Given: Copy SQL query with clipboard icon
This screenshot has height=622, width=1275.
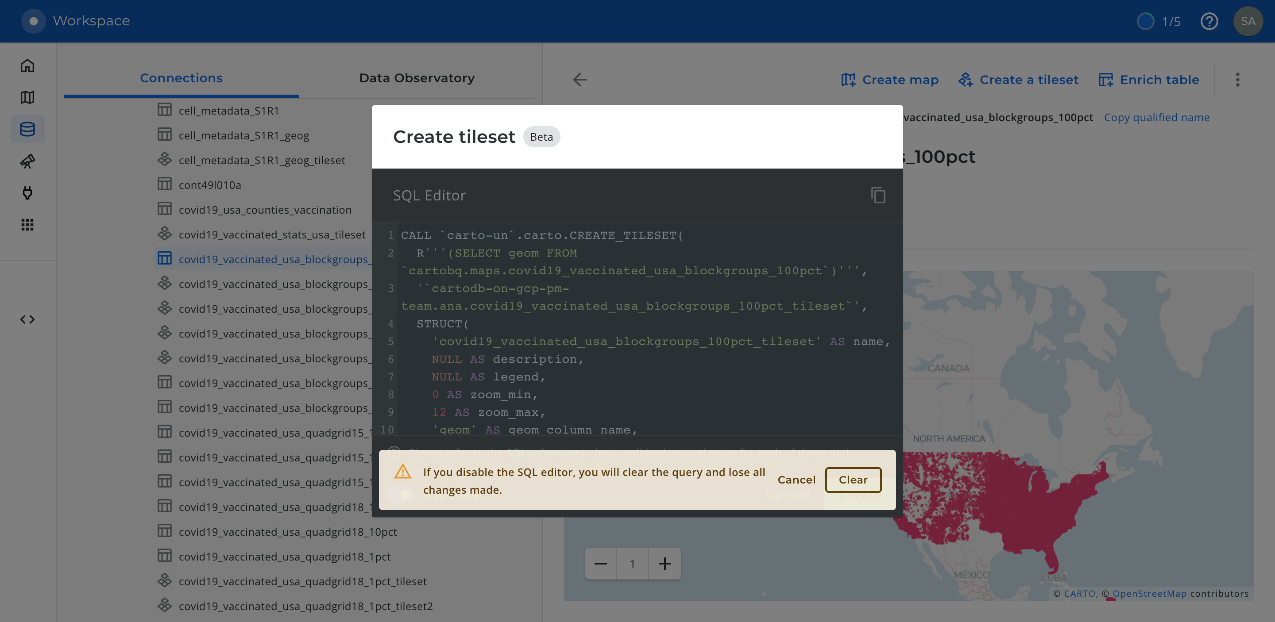Looking at the screenshot, I should 878,195.
